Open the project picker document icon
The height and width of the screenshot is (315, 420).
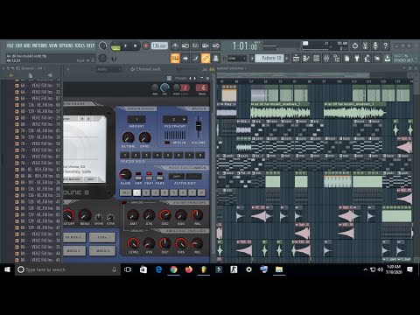[346, 59]
